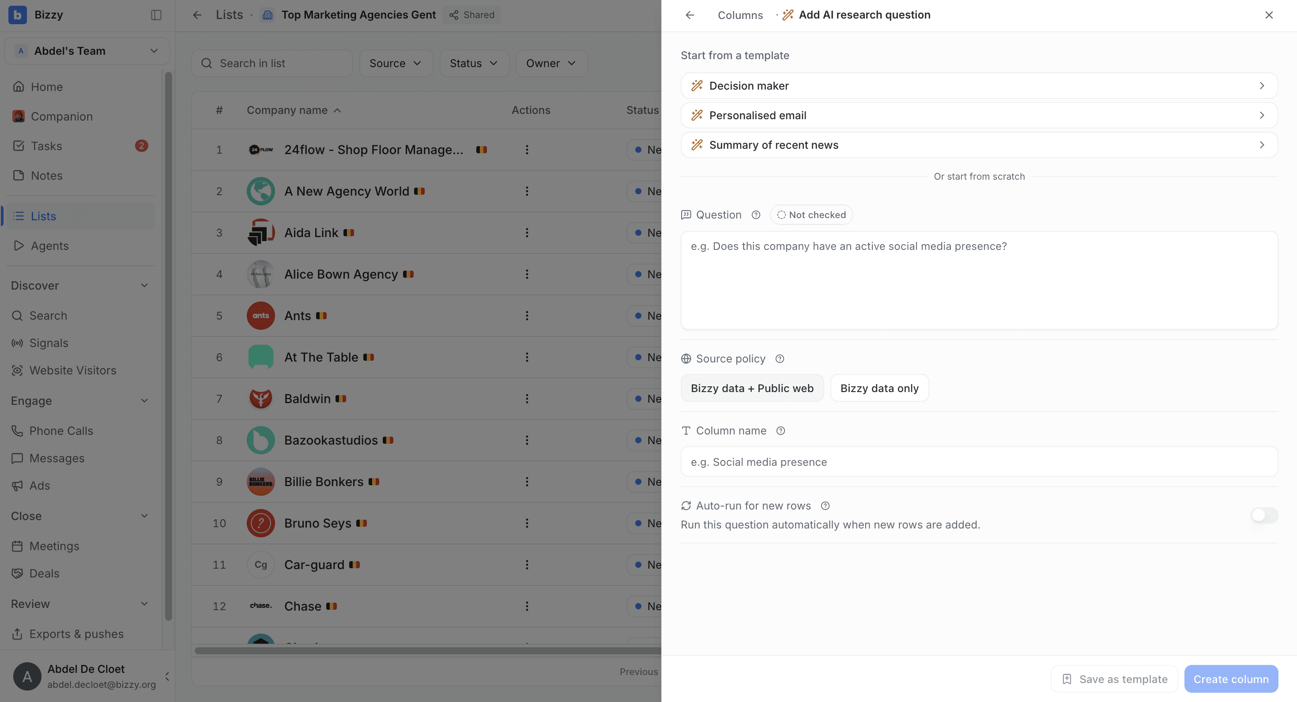
Task: Collapse the Discover section
Action: (144, 286)
